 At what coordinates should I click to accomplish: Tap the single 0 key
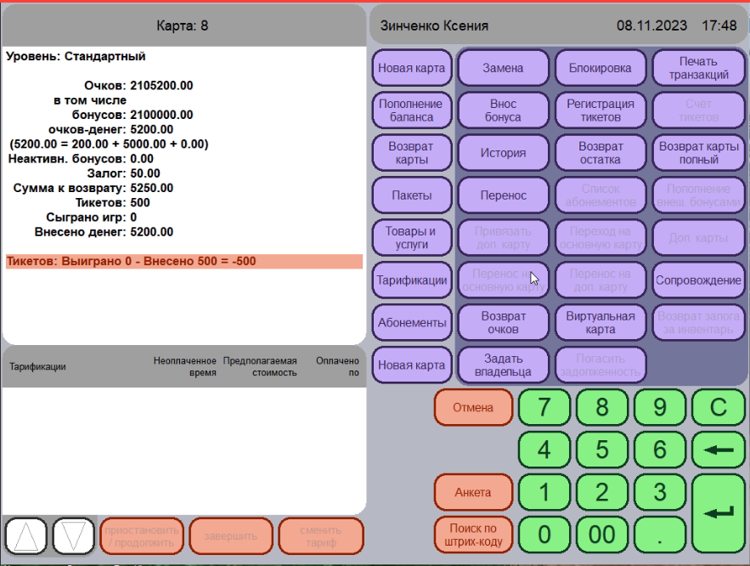click(x=544, y=535)
